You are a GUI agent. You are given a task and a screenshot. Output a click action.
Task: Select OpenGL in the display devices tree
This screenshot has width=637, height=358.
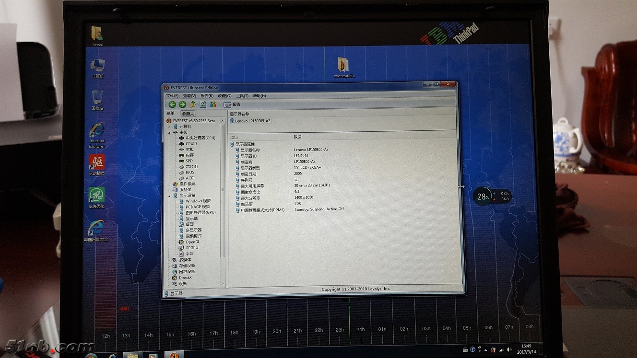(192, 242)
